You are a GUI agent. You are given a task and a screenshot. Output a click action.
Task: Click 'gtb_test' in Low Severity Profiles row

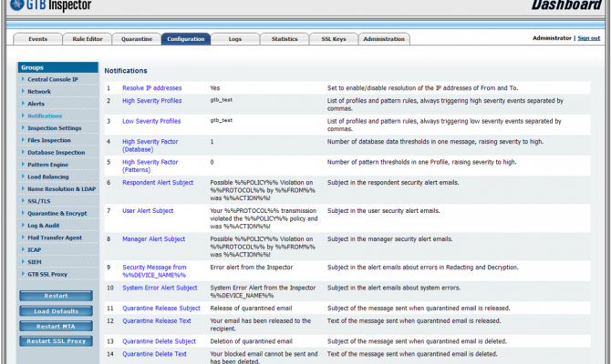pyautogui.click(x=222, y=120)
